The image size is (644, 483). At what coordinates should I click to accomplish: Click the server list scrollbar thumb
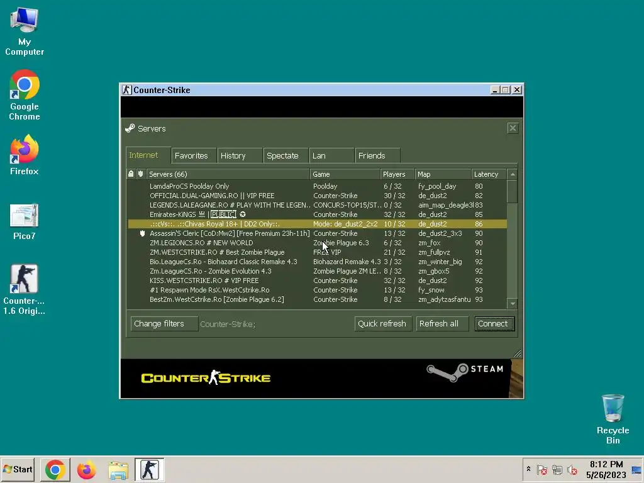tap(513, 191)
